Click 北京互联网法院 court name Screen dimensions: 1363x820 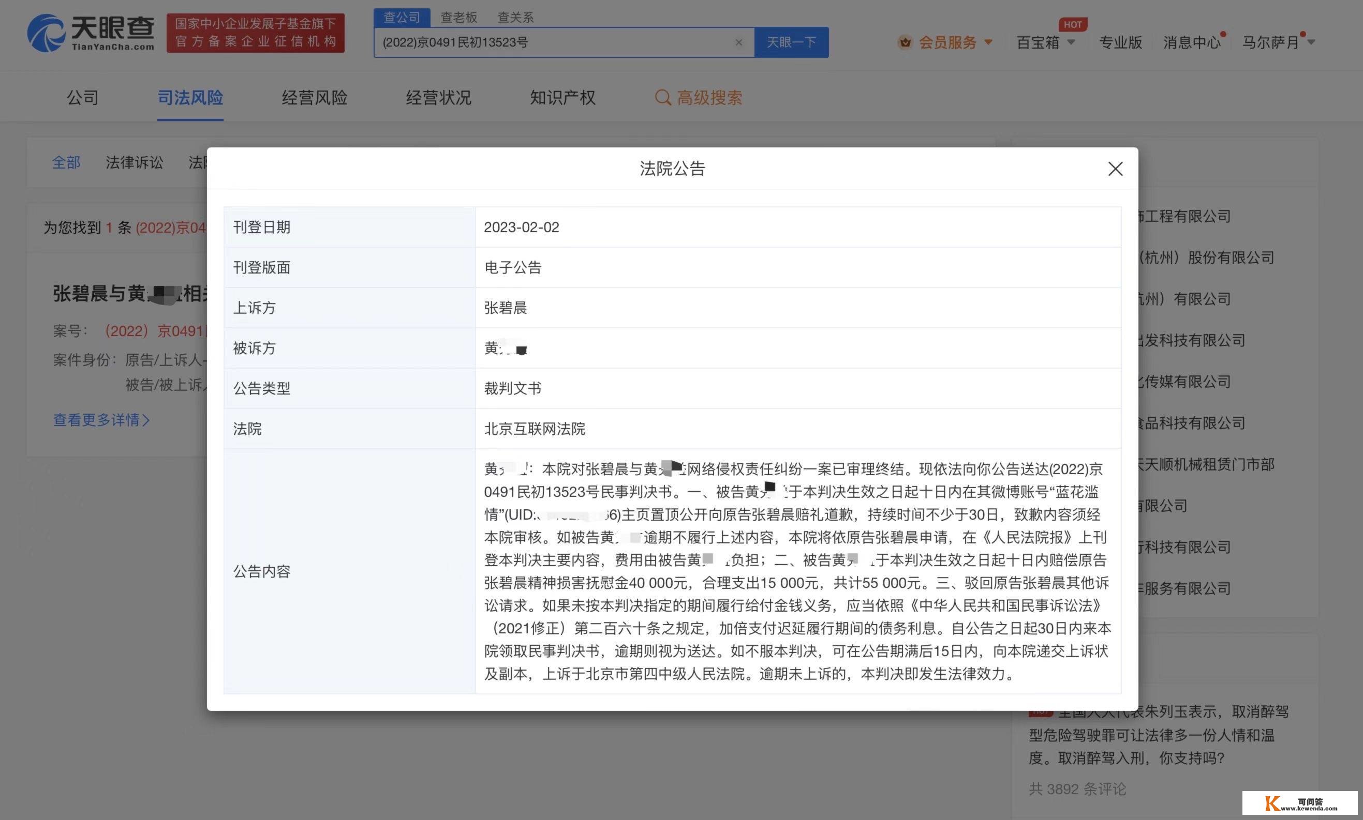click(535, 429)
